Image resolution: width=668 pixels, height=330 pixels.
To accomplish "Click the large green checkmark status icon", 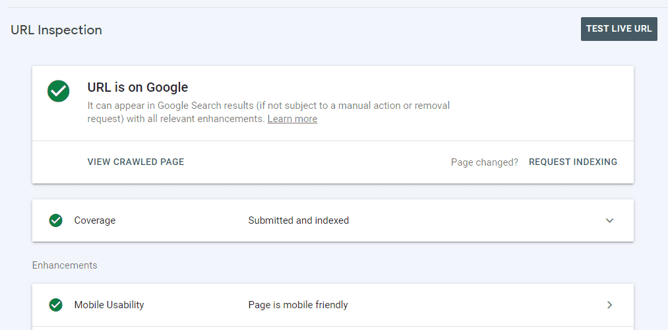I will point(59,91).
